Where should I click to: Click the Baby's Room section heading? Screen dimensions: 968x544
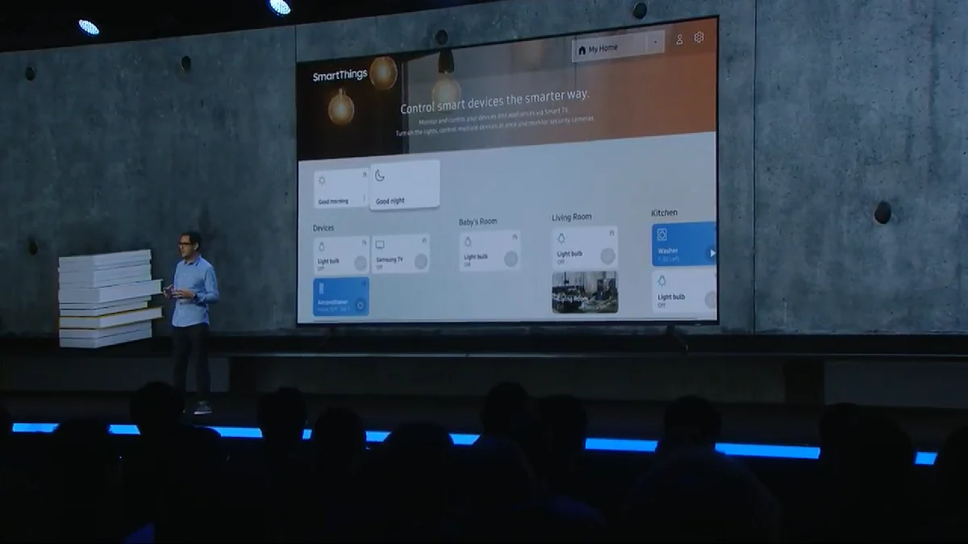(478, 222)
